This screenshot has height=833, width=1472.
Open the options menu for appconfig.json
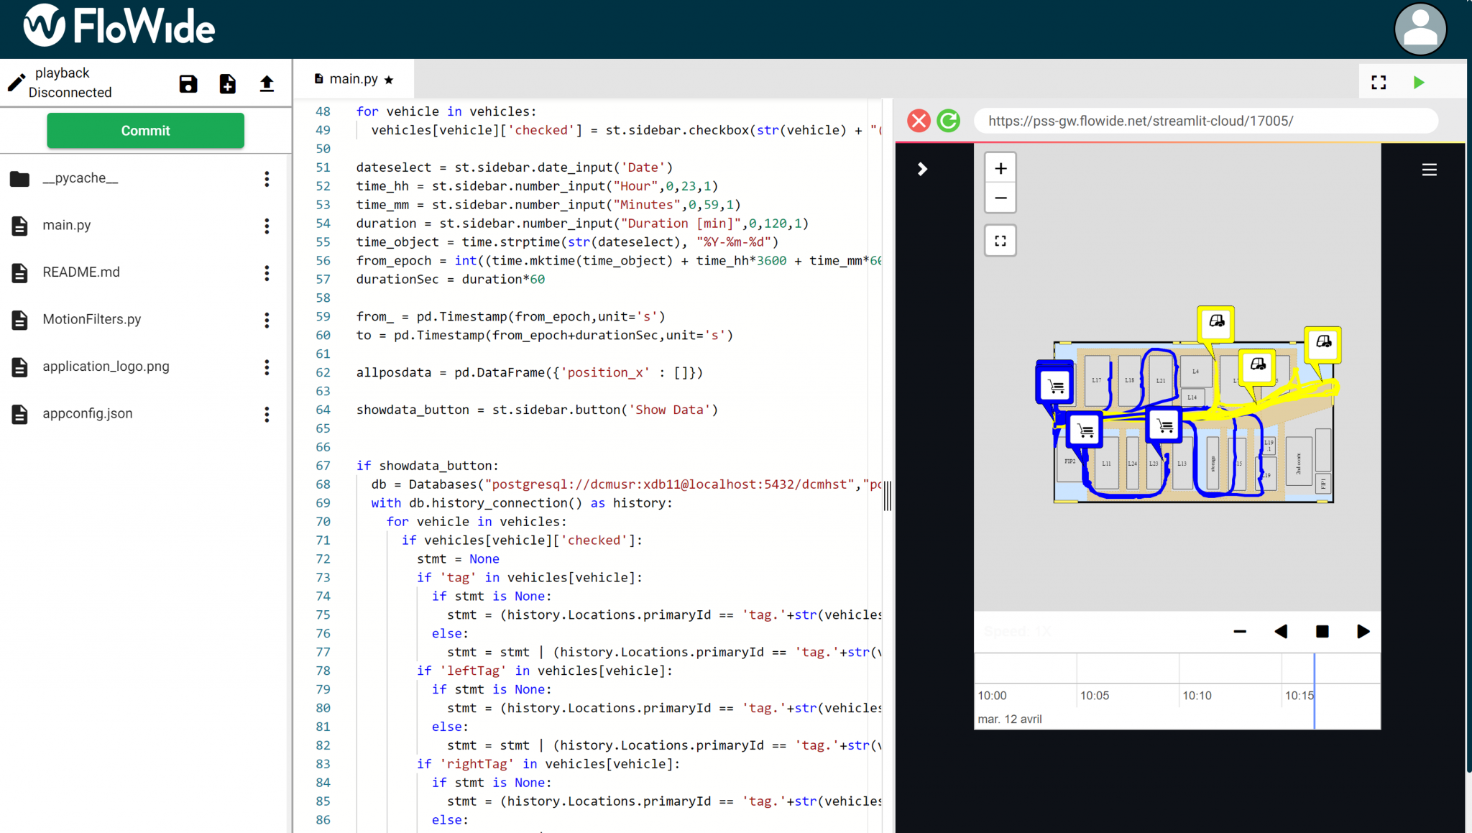267,414
